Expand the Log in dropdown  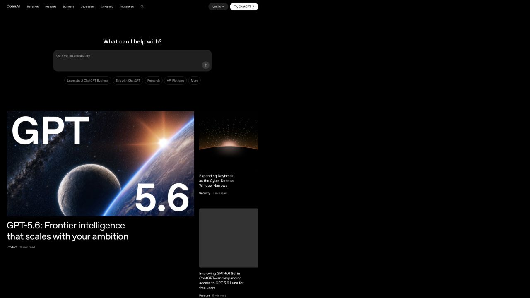pyautogui.click(x=218, y=7)
